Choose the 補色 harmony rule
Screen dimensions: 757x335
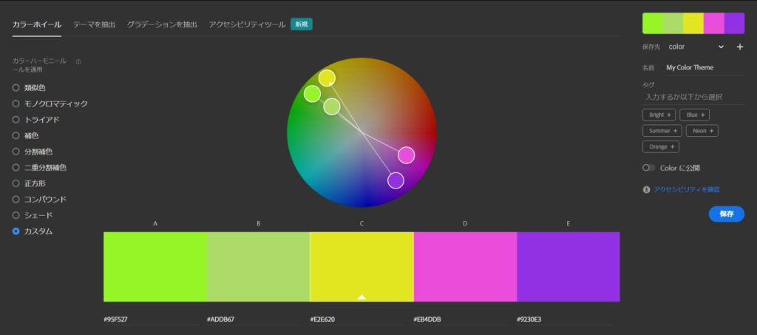click(26, 135)
